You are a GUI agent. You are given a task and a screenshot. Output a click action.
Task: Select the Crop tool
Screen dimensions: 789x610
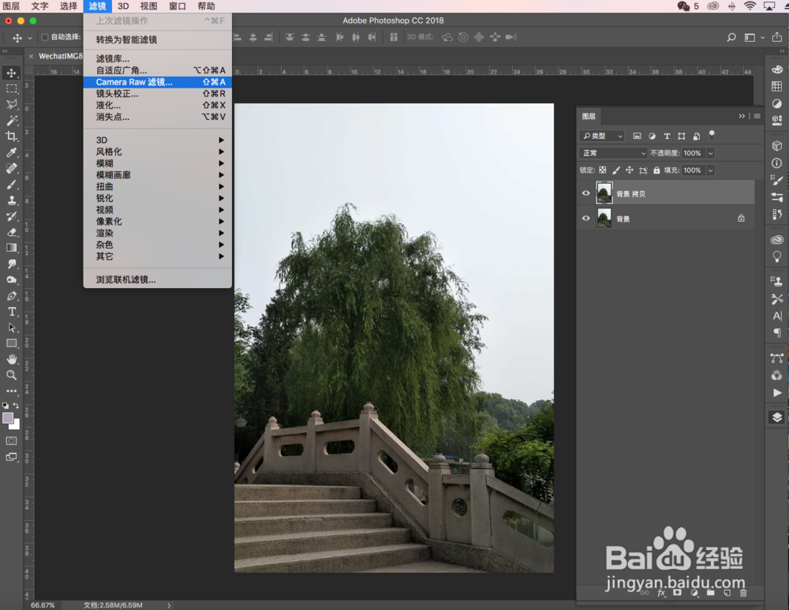coord(11,136)
